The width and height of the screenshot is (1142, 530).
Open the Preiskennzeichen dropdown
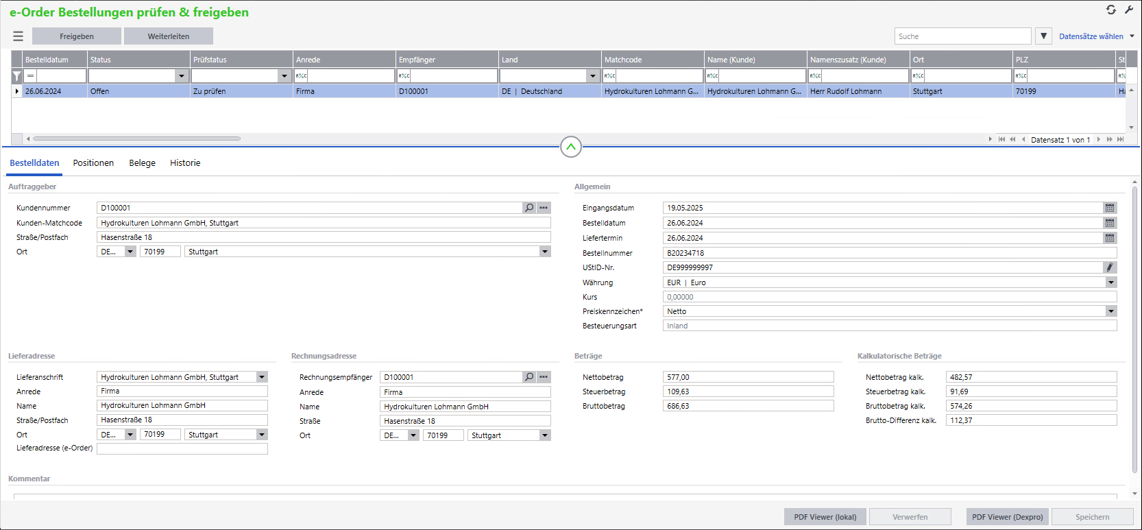click(x=1110, y=311)
